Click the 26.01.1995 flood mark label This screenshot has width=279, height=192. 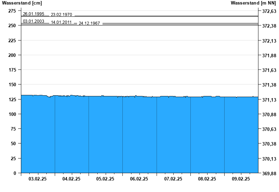tap(33, 14)
